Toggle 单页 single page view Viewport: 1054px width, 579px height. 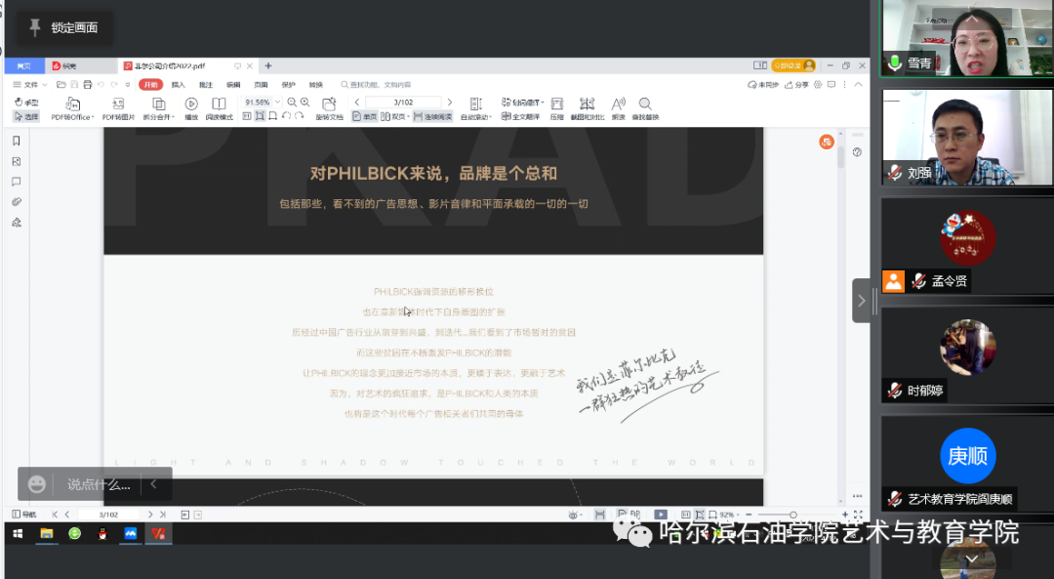[364, 116]
